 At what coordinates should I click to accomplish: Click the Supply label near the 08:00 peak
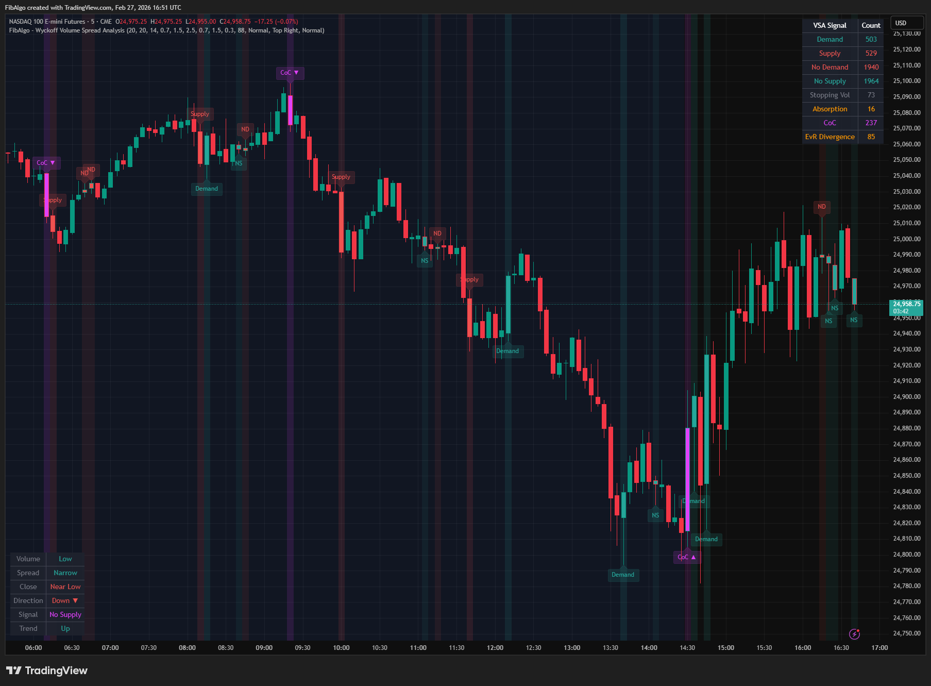200,114
